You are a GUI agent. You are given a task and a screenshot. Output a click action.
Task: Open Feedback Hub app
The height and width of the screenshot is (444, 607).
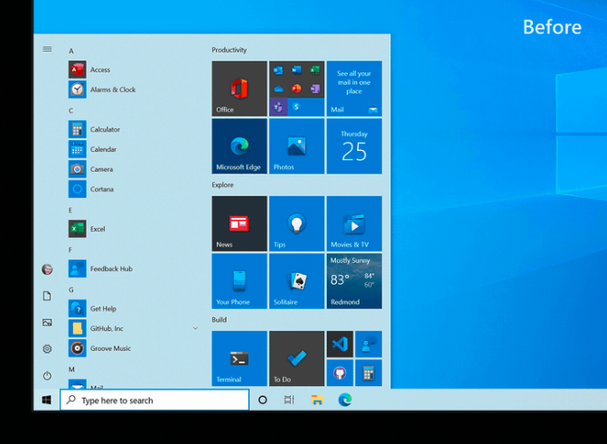(x=134, y=269)
